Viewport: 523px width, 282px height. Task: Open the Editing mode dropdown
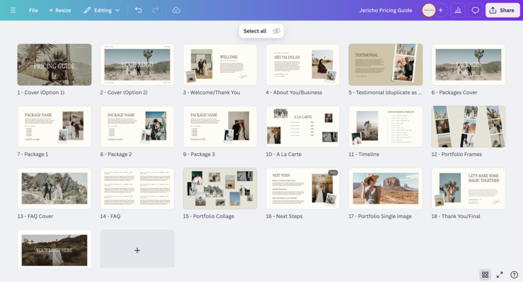pyautogui.click(x=102, y=10)
